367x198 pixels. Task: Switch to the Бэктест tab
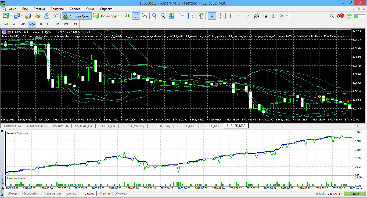click(72, 193)
